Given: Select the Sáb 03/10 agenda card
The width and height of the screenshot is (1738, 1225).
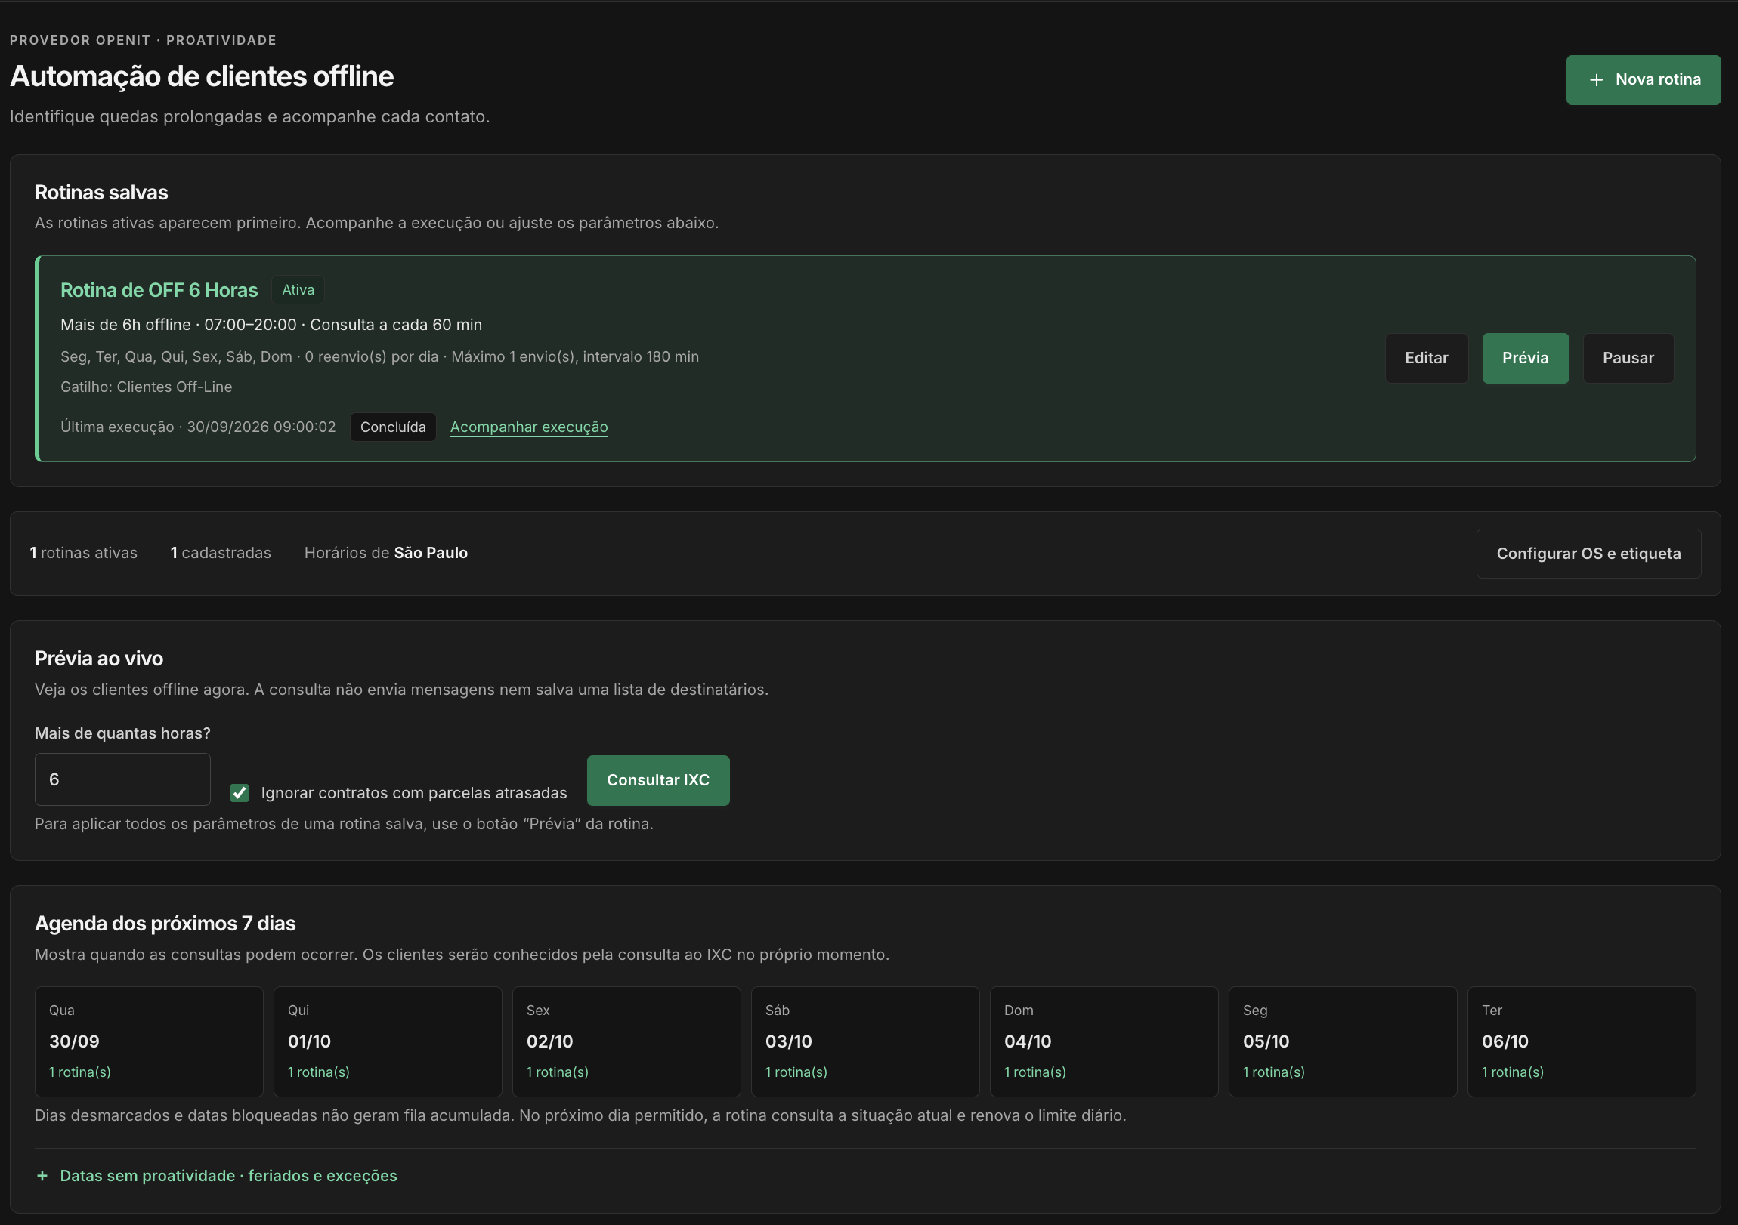Looking at the screenshot, I should 865,1041.
